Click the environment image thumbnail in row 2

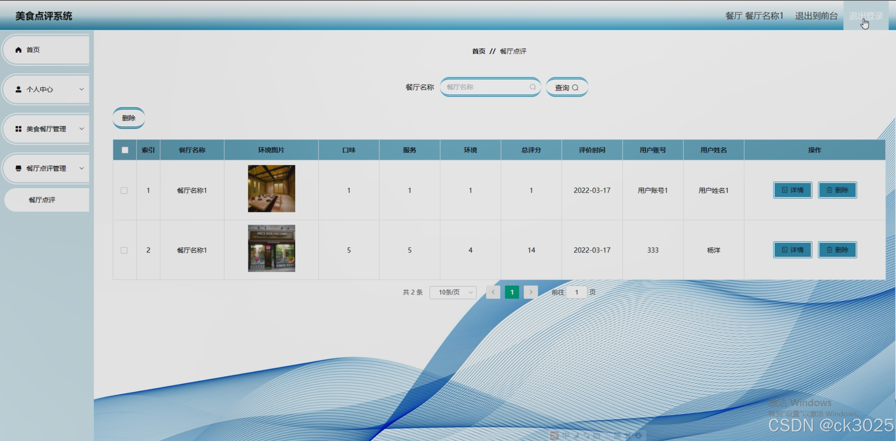(271, 248)
